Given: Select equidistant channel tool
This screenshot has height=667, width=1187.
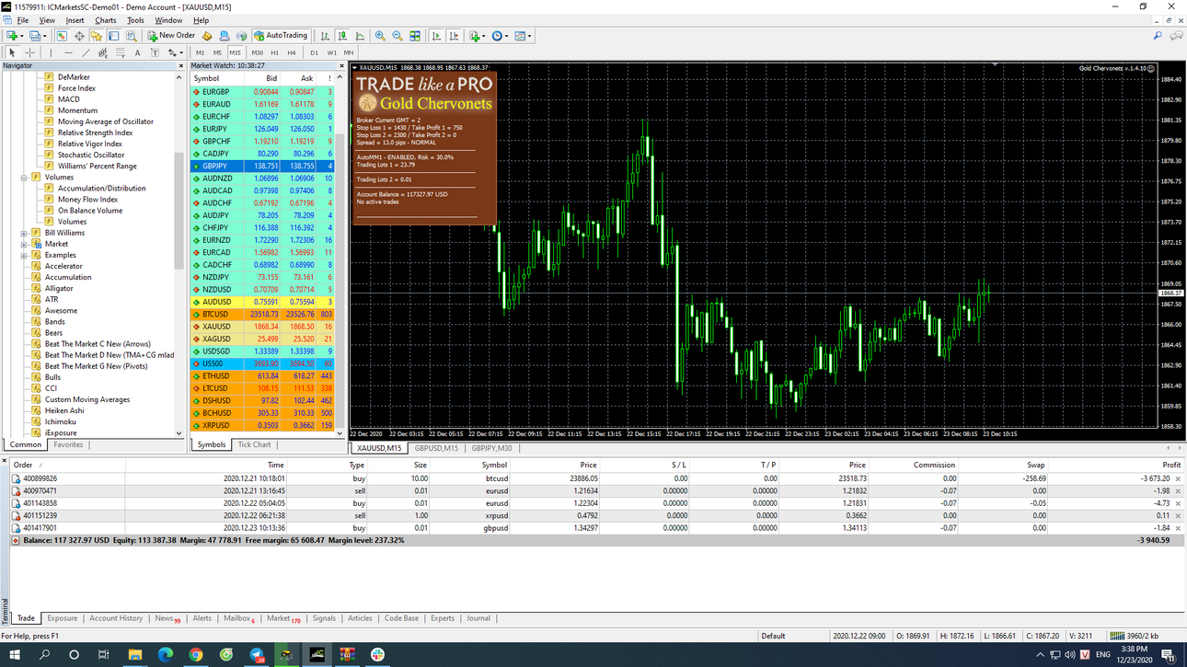Looking at the screenshot, I should coord(102,52).
